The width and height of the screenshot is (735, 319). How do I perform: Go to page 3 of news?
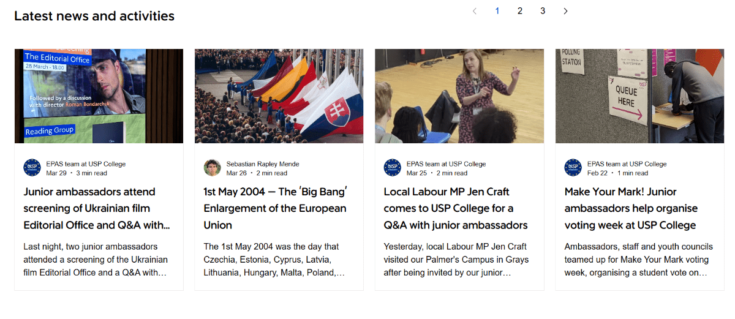click(543, 11)
